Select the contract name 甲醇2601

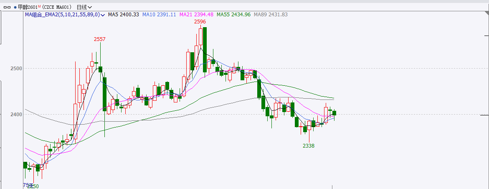coord(28,7)
